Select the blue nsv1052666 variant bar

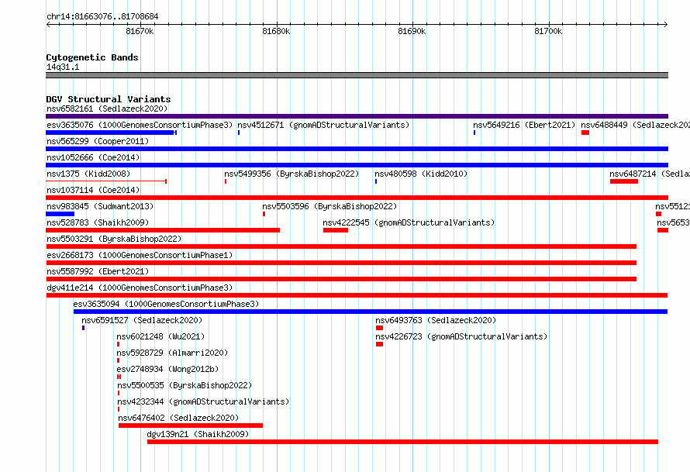(357, 165)
